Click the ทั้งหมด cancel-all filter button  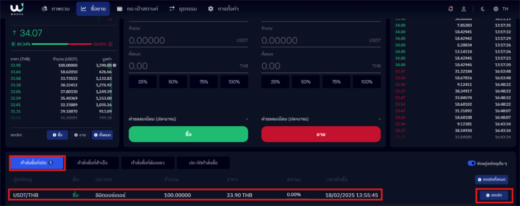tap(102, 135)
